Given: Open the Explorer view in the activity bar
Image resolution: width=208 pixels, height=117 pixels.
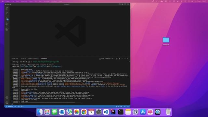Looking at the screenshot, I should point(7,8).
